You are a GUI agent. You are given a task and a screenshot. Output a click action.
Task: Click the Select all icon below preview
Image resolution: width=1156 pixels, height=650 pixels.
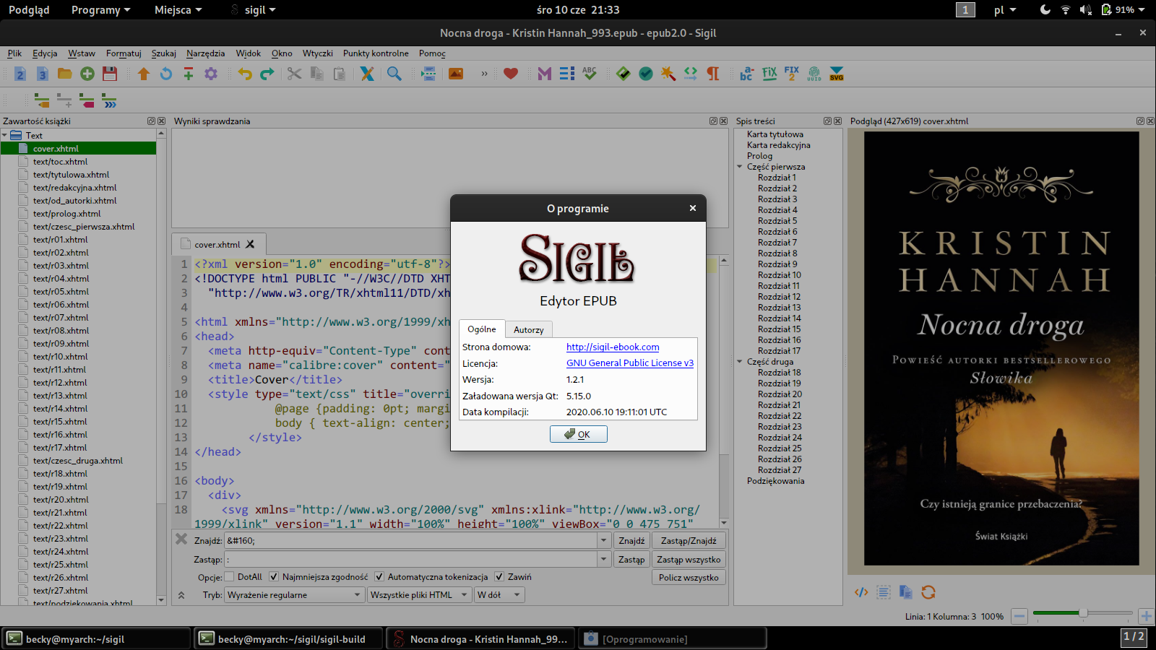[x=884, y=592]
